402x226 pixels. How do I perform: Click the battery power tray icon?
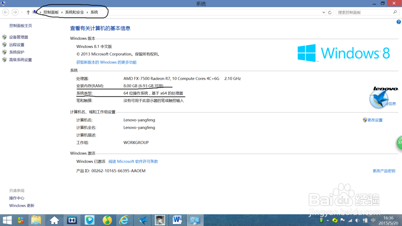pyautogui.click(x=365, y=220)
